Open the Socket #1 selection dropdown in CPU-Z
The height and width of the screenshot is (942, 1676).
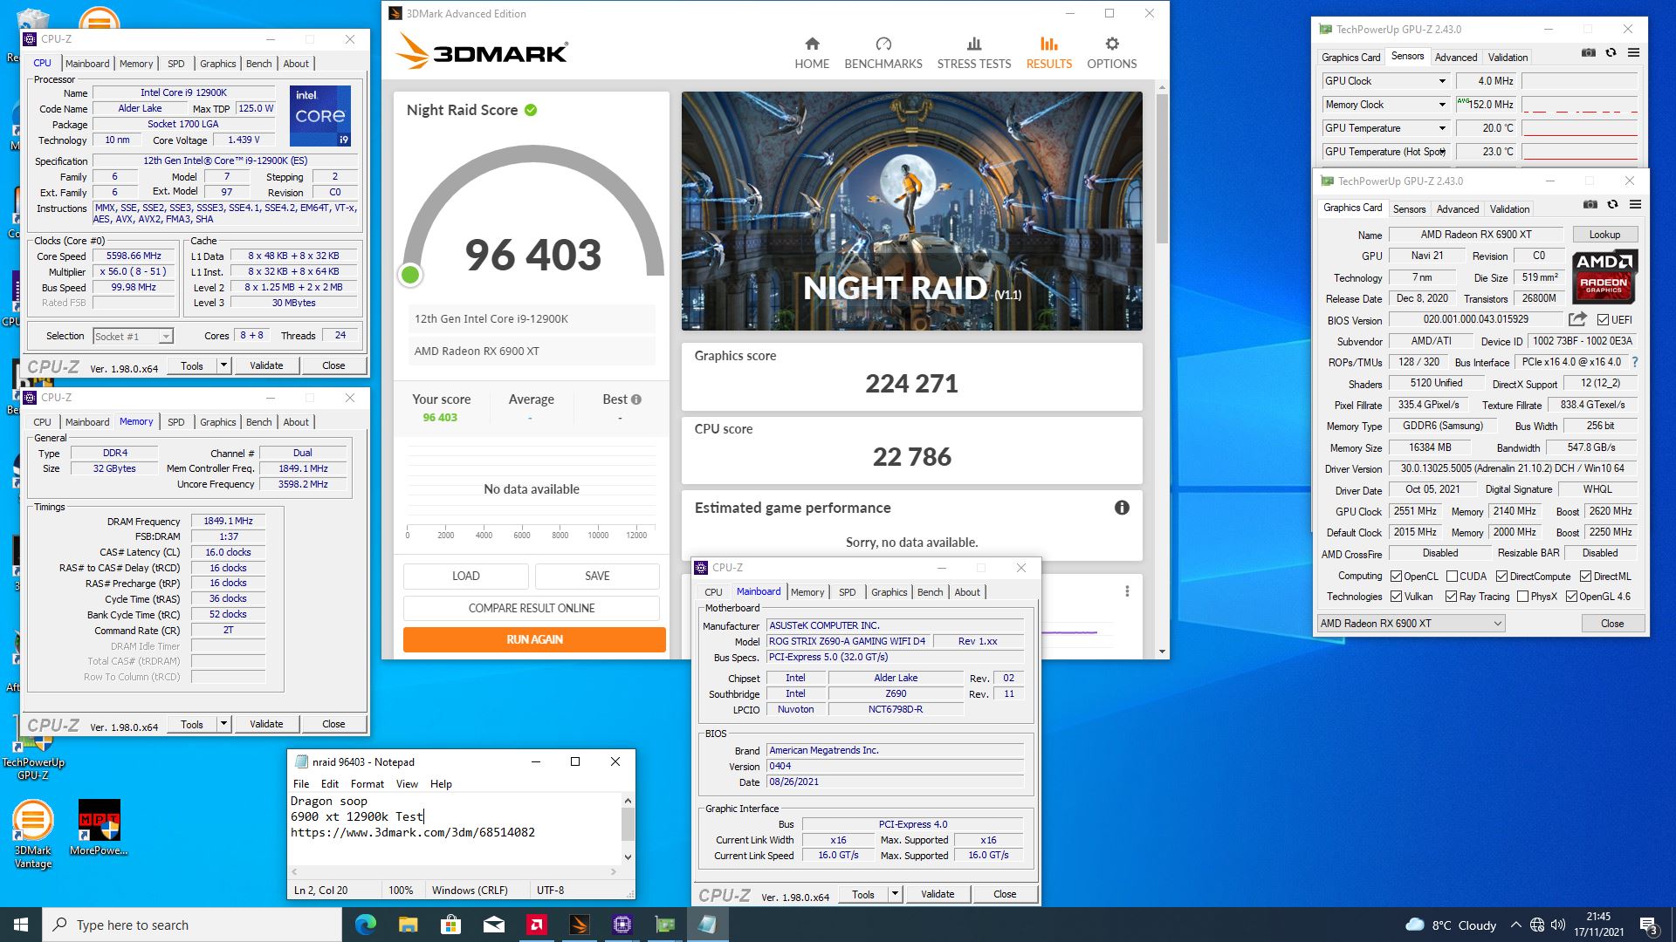(x=133, y=336)
